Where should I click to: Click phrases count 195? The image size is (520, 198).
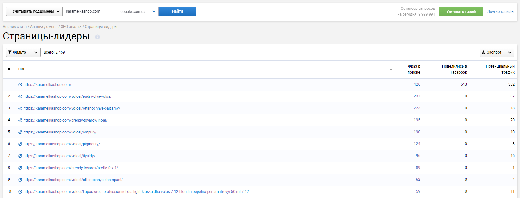click(x=417, y=120)
